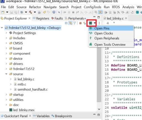Click the Terminate stop-square toolbar icon
Screen dimensions: 142x120
(73, 12)
